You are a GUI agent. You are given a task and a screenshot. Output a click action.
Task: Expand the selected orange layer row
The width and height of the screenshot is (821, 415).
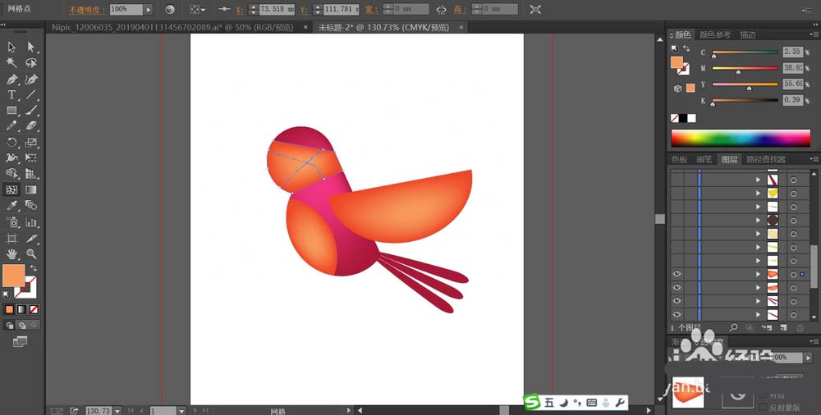click(x=758, y=274)
